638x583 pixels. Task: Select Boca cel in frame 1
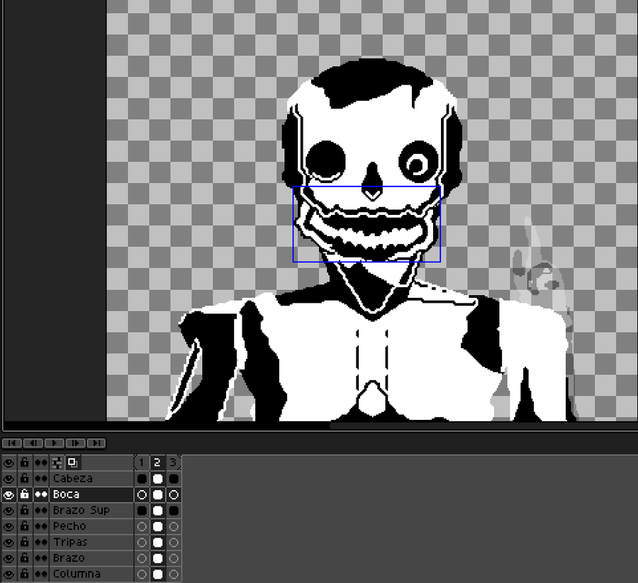(x=142, y=494)
